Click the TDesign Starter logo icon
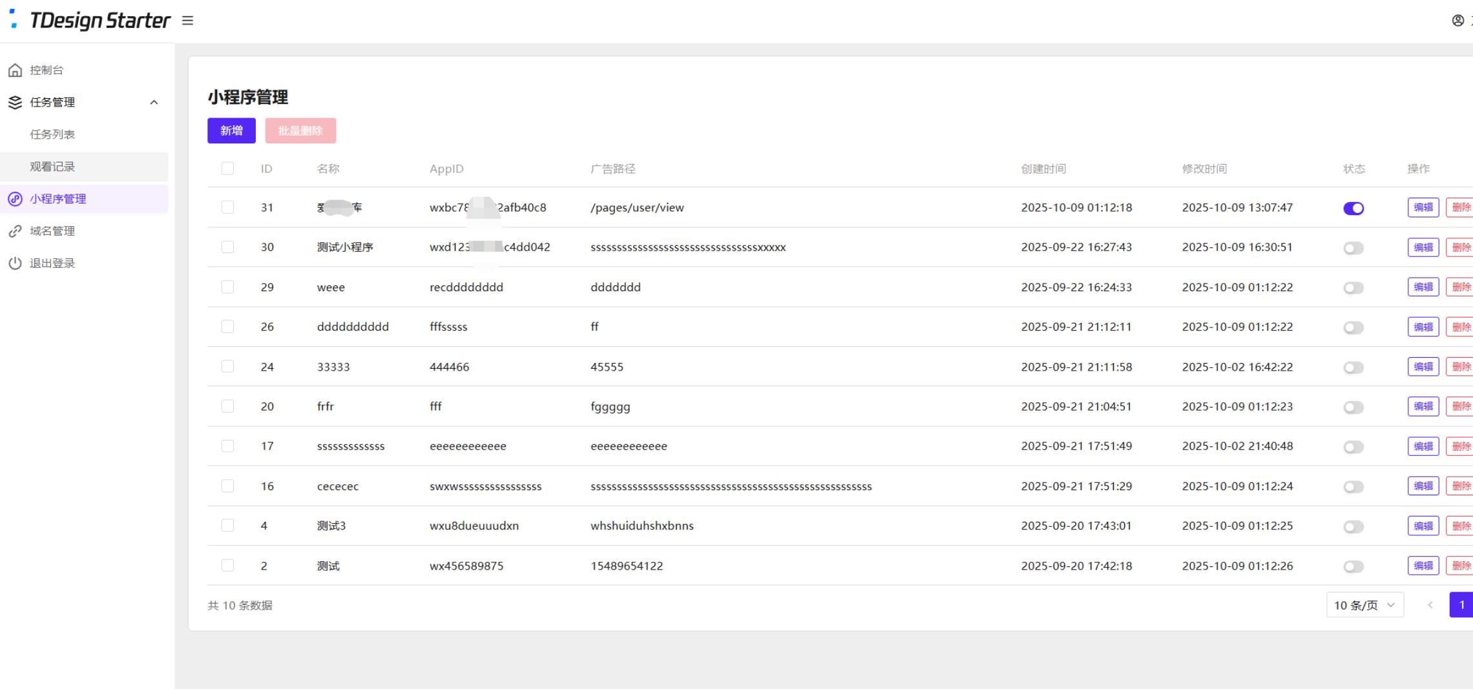 coord(13,19)
